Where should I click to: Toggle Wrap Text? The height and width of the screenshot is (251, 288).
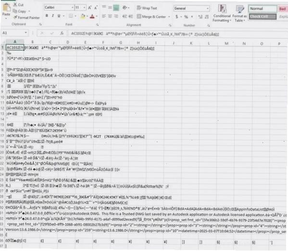147,8
